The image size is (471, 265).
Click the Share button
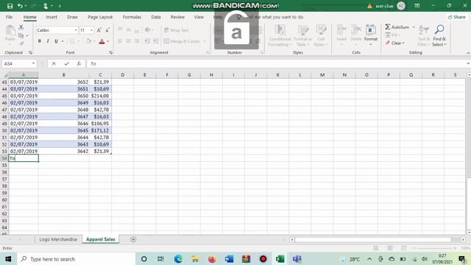pos(457,17)
